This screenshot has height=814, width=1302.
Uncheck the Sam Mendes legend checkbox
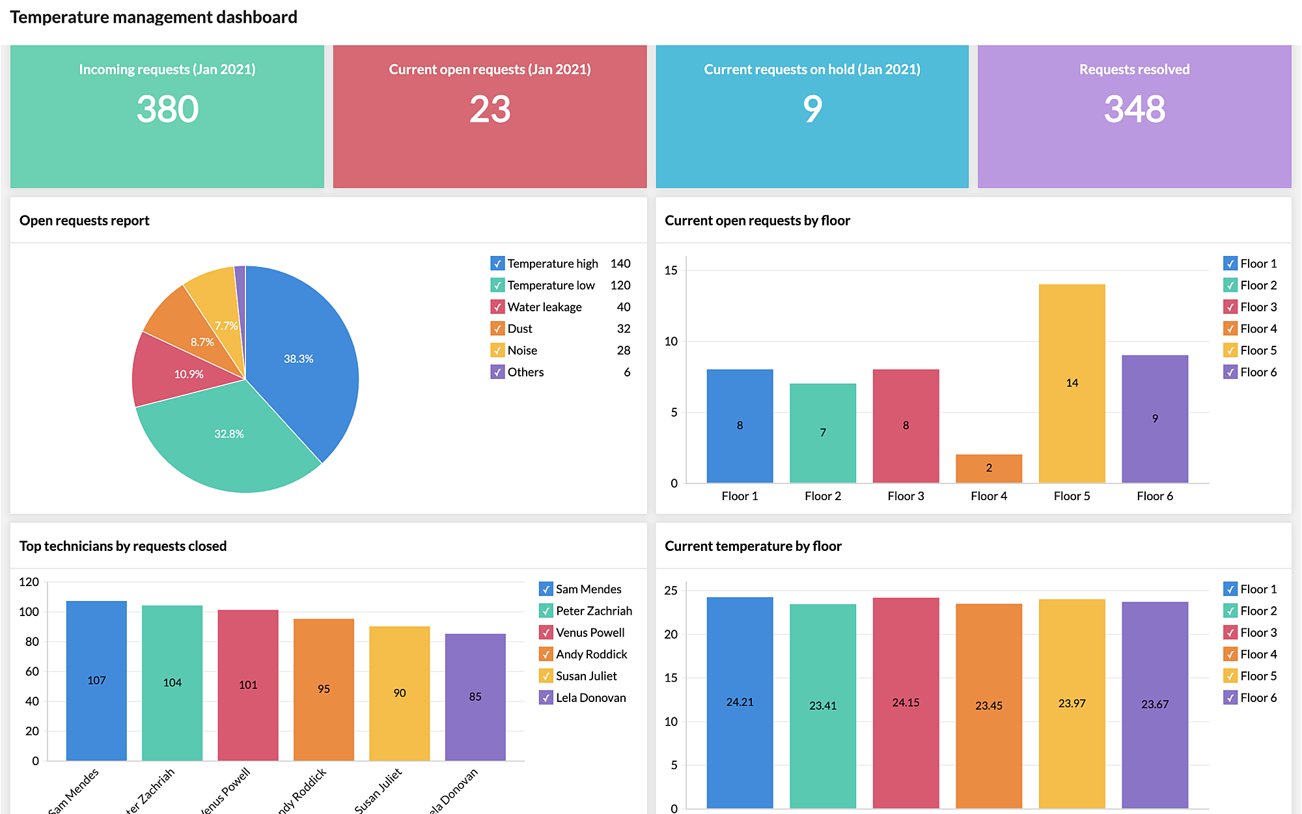546,589
